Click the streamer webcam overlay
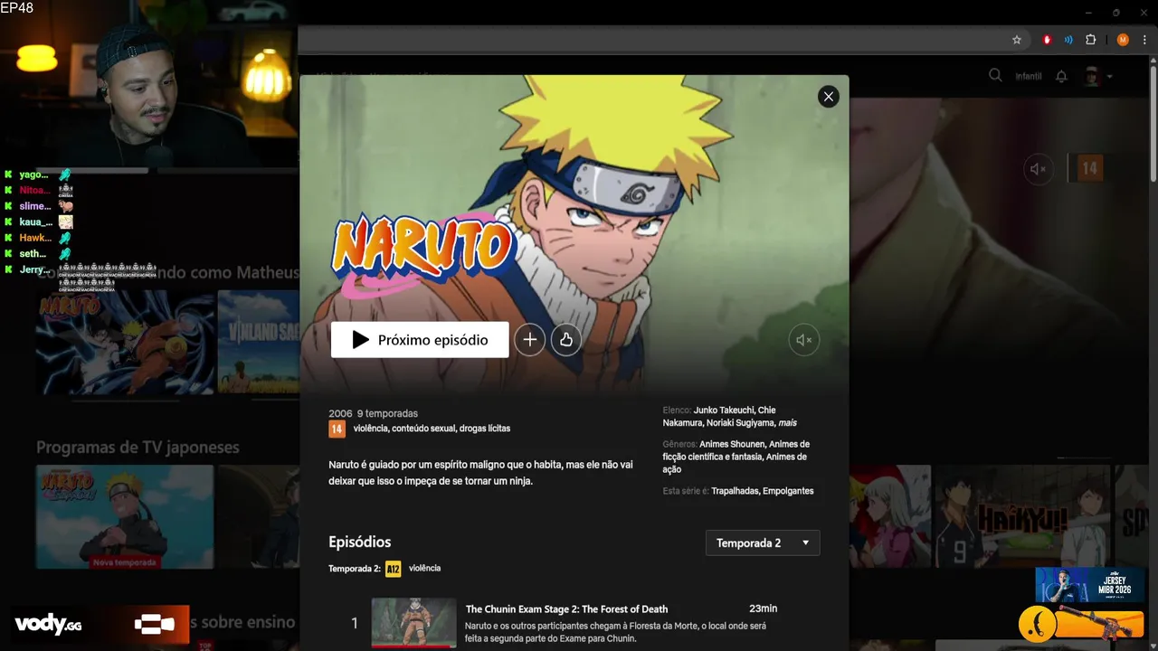Screen dimensions: 1158x651 click(x=149, y=83)
